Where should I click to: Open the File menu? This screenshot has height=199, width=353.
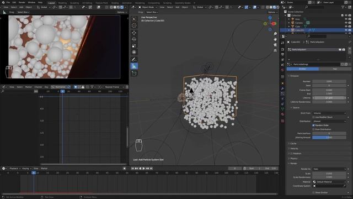tap(8, 2)
